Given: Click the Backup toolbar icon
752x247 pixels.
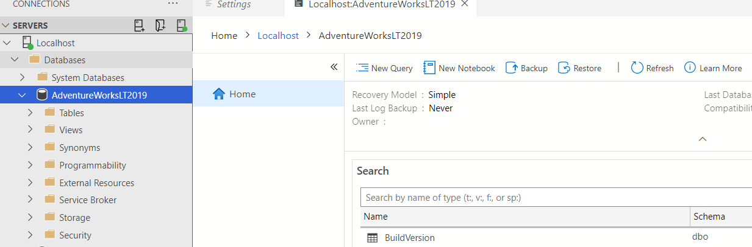Looking at the screenshot, I should click(512, 68).
